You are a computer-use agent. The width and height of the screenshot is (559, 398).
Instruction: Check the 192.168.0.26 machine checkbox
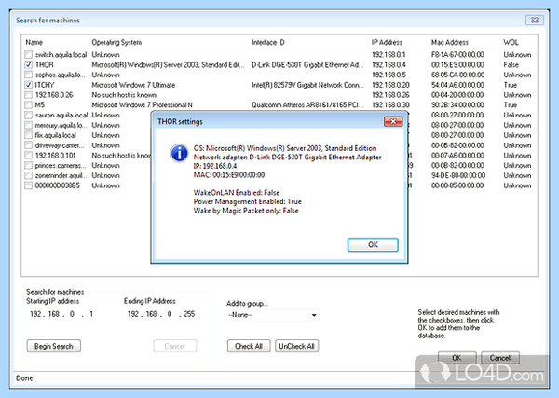[x=28, y=95]
